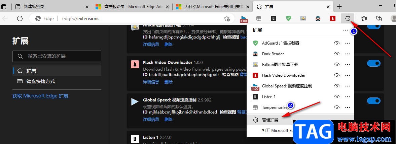Click the Flash Video Downloader toolbar icon

click(333, 18)
